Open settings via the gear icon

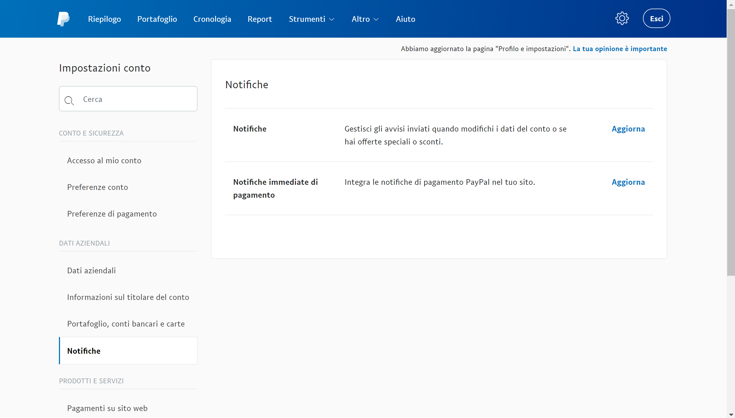point(622,19)
